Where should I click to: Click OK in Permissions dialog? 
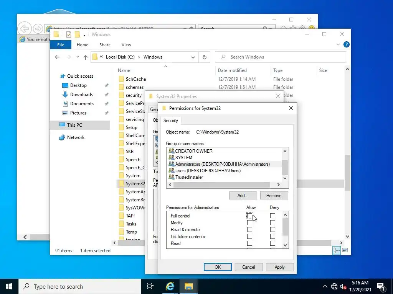tap(218, 267)
